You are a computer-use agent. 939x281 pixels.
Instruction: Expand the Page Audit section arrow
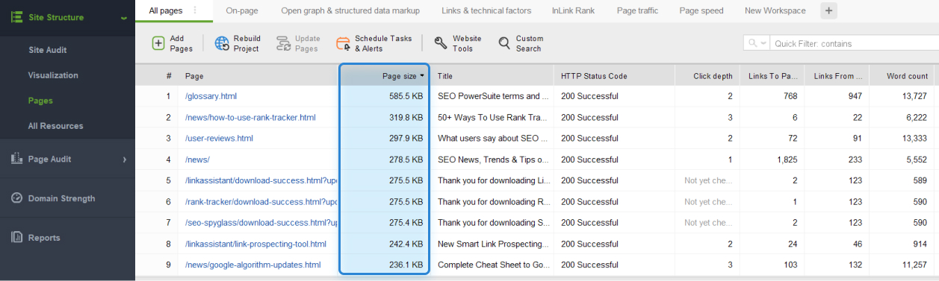[x=124, y=159]
